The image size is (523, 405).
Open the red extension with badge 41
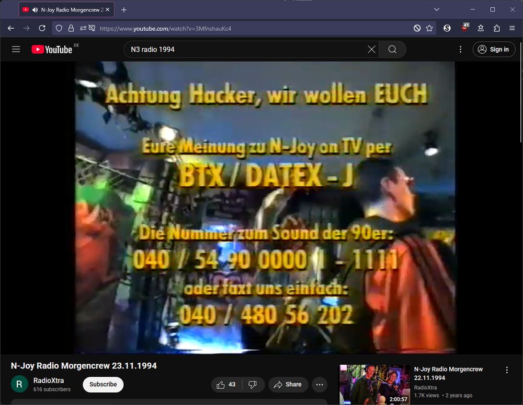(x=464, y=28)
